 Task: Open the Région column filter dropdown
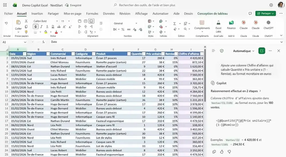48,54
